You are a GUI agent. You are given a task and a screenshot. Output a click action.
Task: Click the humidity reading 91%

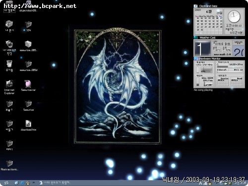(x=228, y=50)
